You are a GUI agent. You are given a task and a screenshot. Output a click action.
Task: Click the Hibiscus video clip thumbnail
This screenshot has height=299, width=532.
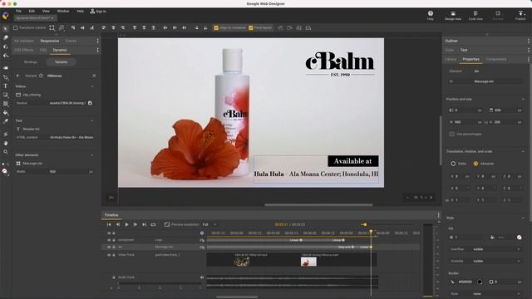[x=308, y=262]
